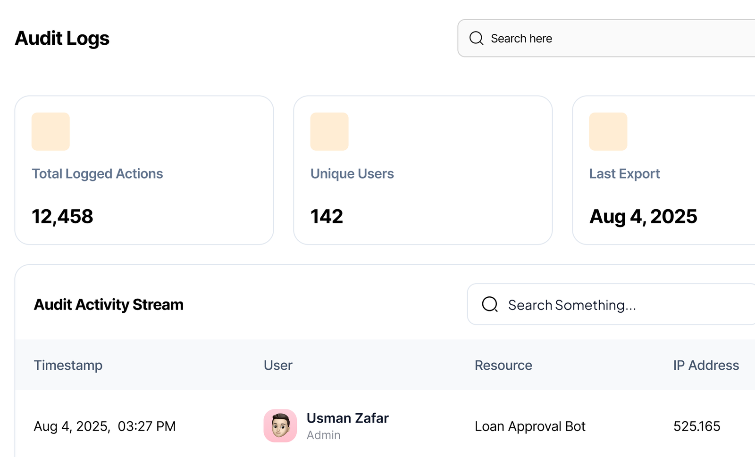Sort by the User column header
755x457 pixels.
278,365
